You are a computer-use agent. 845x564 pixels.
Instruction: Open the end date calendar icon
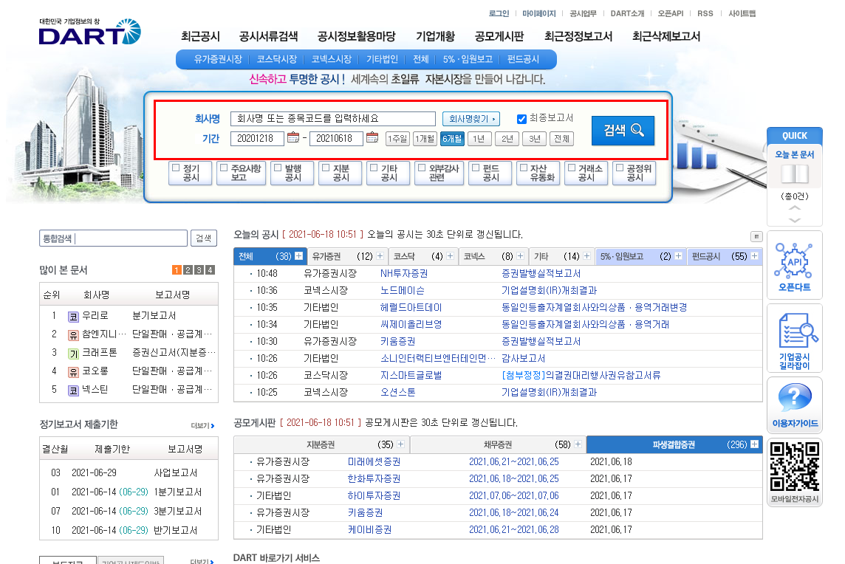[372, 138]
